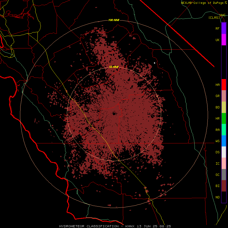Click the RA light green legend swatch
Screen dimensions: 228x228
224,130
